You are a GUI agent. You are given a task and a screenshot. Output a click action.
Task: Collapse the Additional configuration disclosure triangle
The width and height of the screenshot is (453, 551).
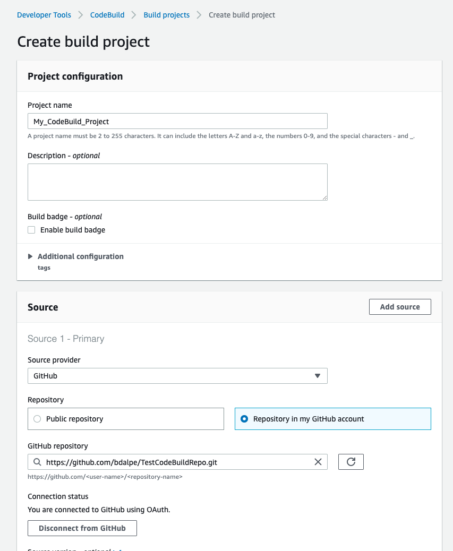pos(30,256)
